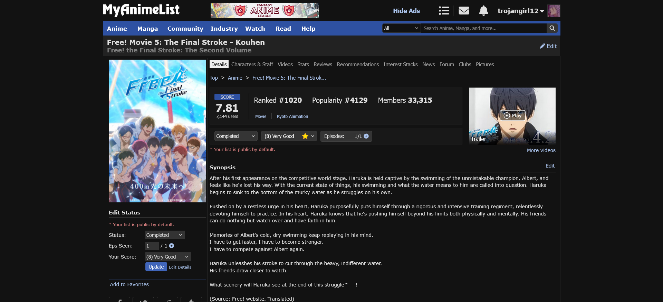Open the (8) Very Good score dropdown
Viewport: 663px width, 302px height.
coord(289,136)
